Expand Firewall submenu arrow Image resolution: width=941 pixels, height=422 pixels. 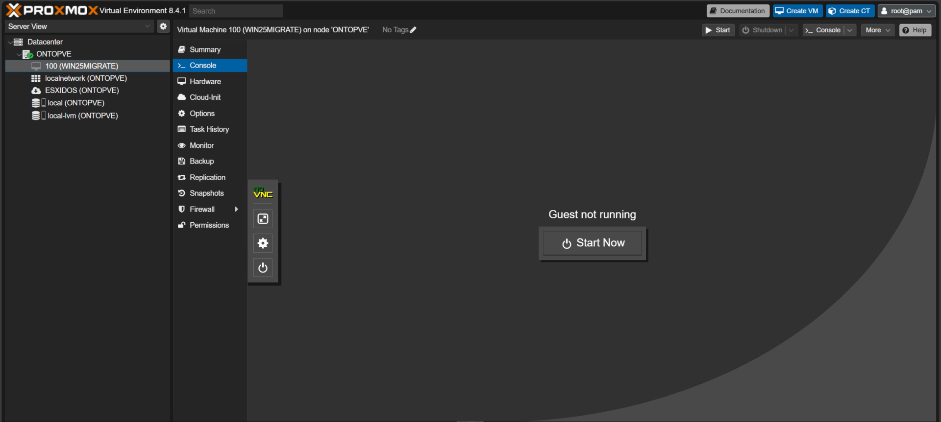tap(236, 209)
